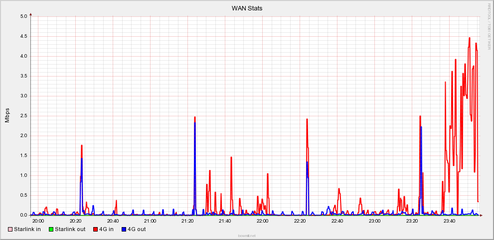Click the pink Starlink in legend swatch
The height and width of the screenshot is (240, 494).
coord(10,229)
